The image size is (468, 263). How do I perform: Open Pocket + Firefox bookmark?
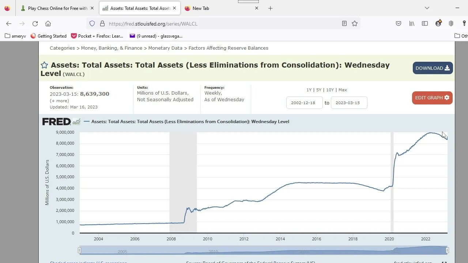97,36
